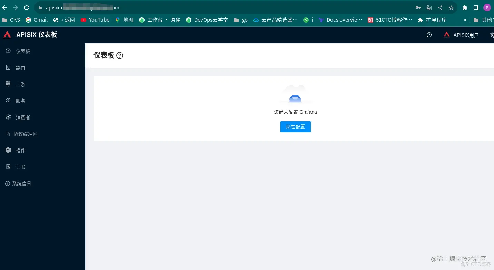Reload the page with refresh icon

click(x=27, y=8)
